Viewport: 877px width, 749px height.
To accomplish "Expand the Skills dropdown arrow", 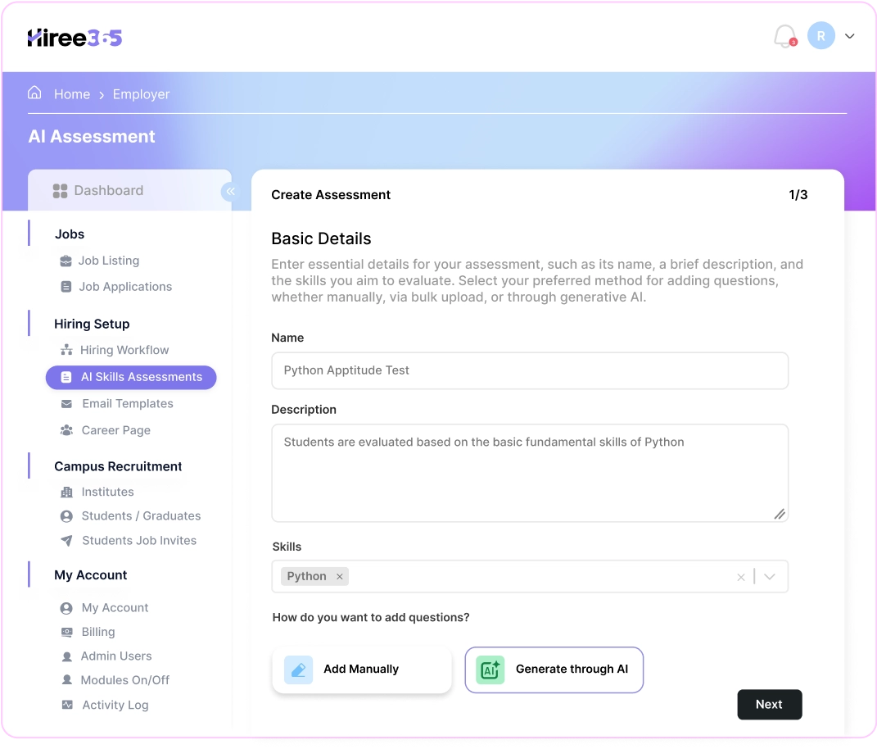I will [x=770, y=577].
